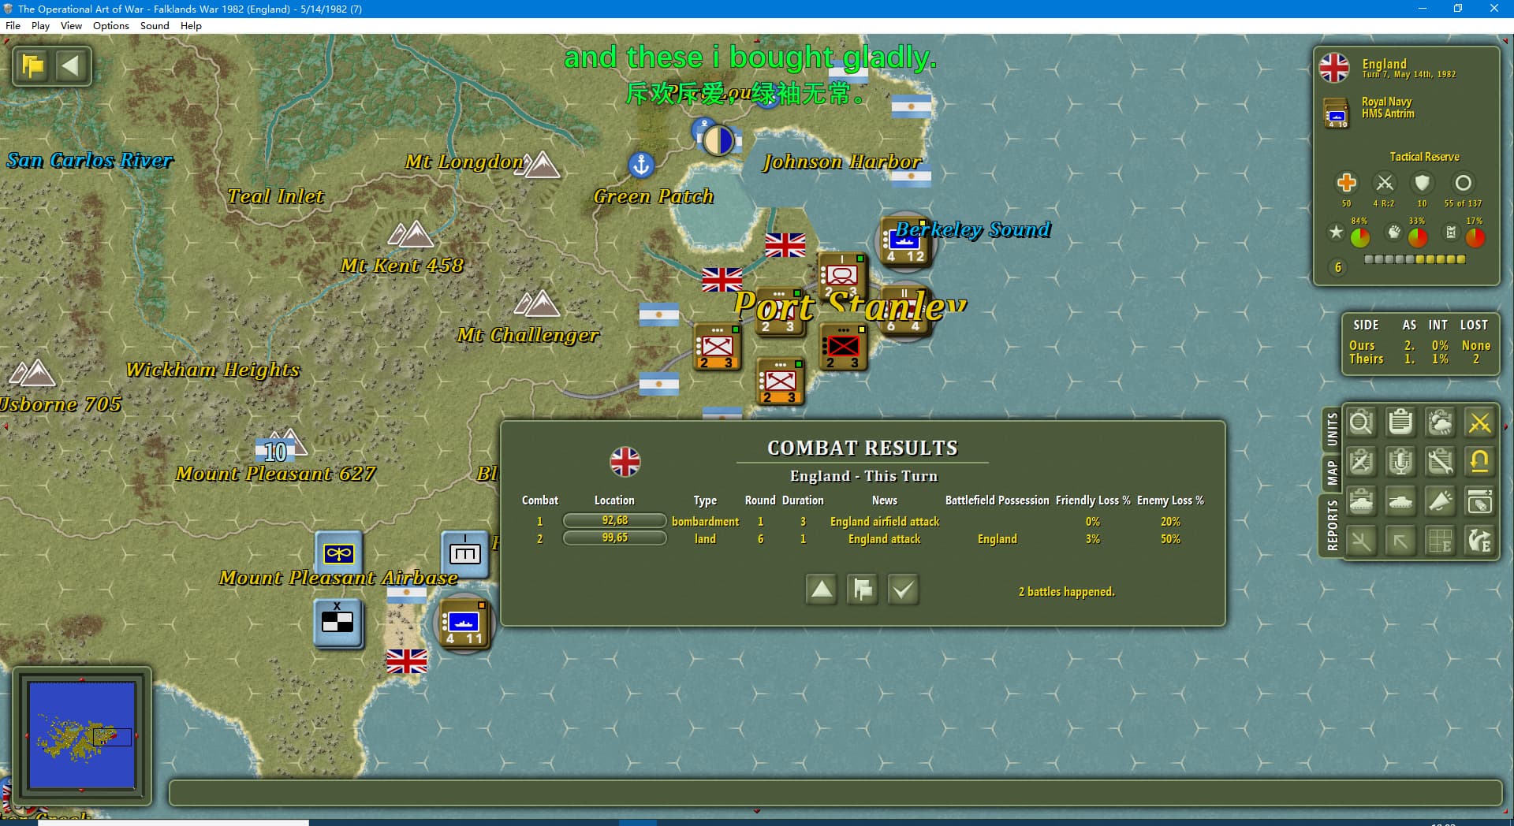Click the HMS Antrim unit portrait
1514x826 pixels.
click(1337, 113)
